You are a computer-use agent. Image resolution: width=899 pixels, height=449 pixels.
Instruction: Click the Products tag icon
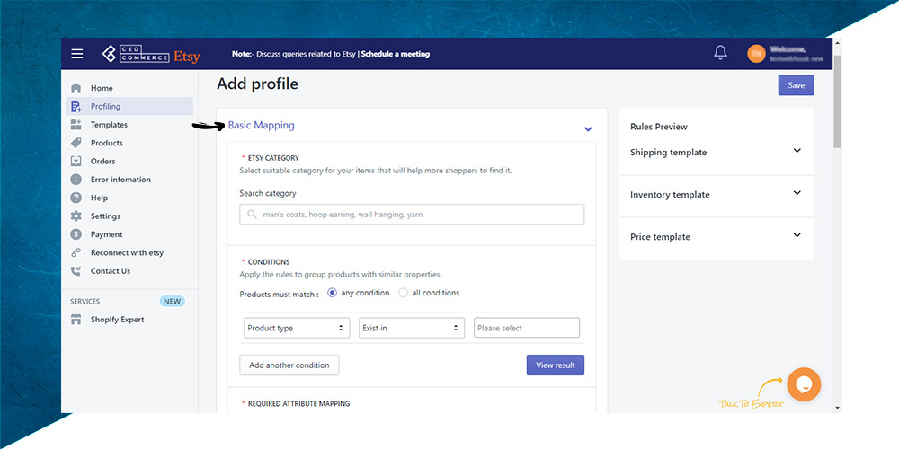[76, 143]
